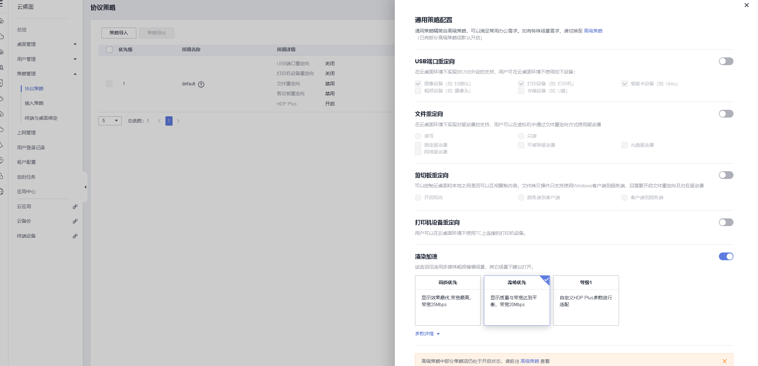Open 上网管理 in the sidebar
758x366 pixels.
click(x=26, y=133)
